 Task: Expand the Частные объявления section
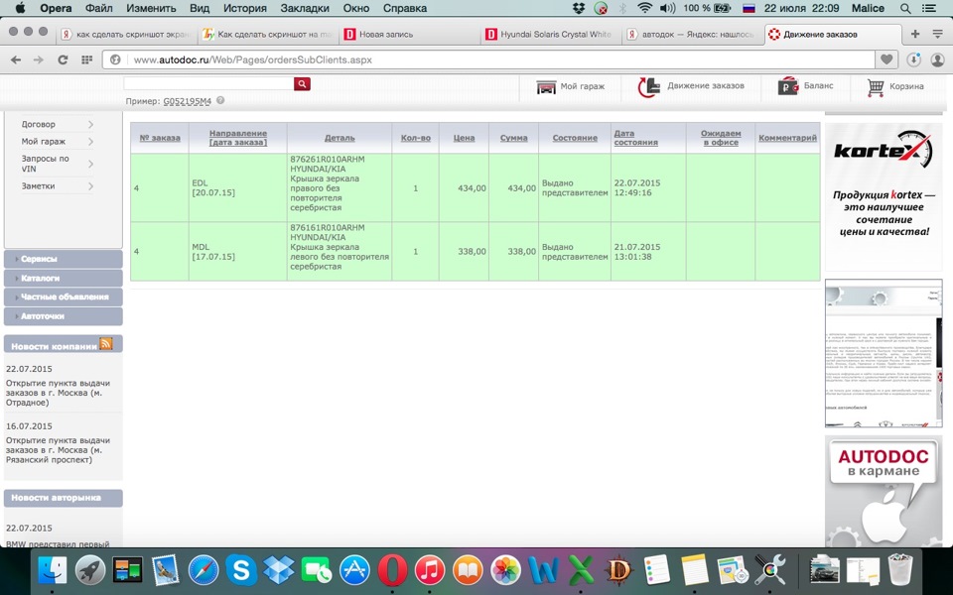pos(64,297)
